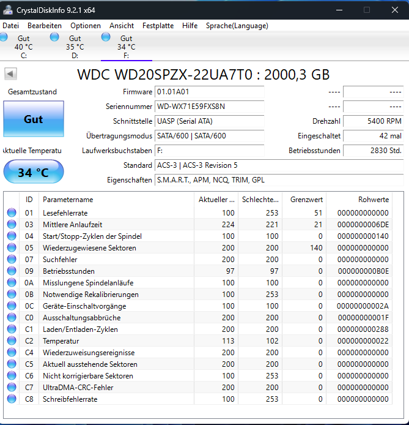409x425 pixels.
Task: Click status orb for Nicht korrigierbare Sektoren
Action: 12,375
